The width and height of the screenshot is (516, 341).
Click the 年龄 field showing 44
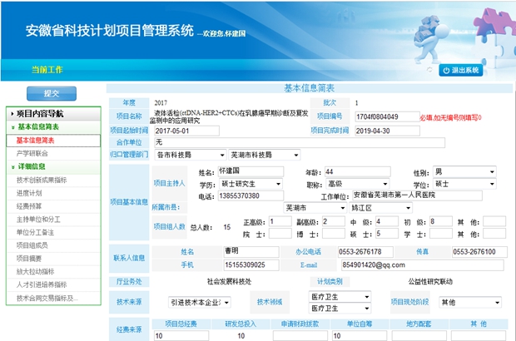(x=358, y=171)
